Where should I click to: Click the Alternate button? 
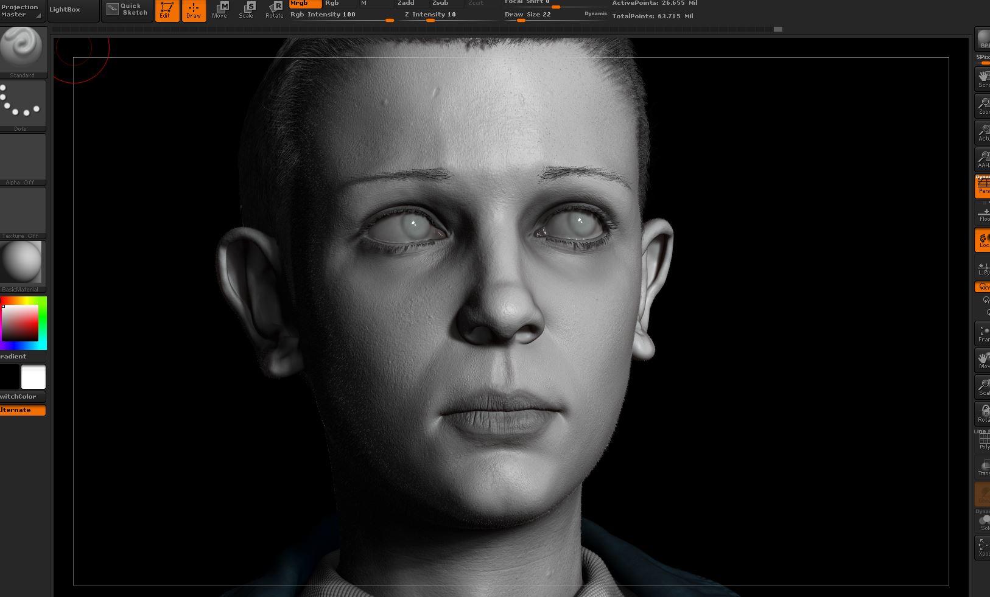23,410
